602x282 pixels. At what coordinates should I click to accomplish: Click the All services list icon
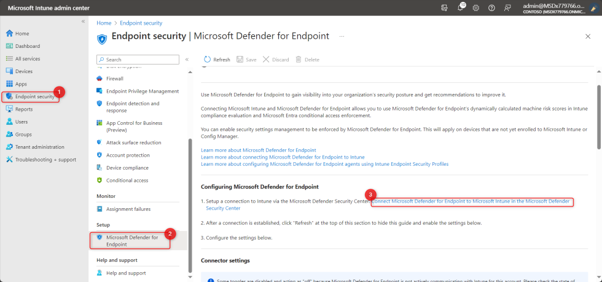coord(10,59)
